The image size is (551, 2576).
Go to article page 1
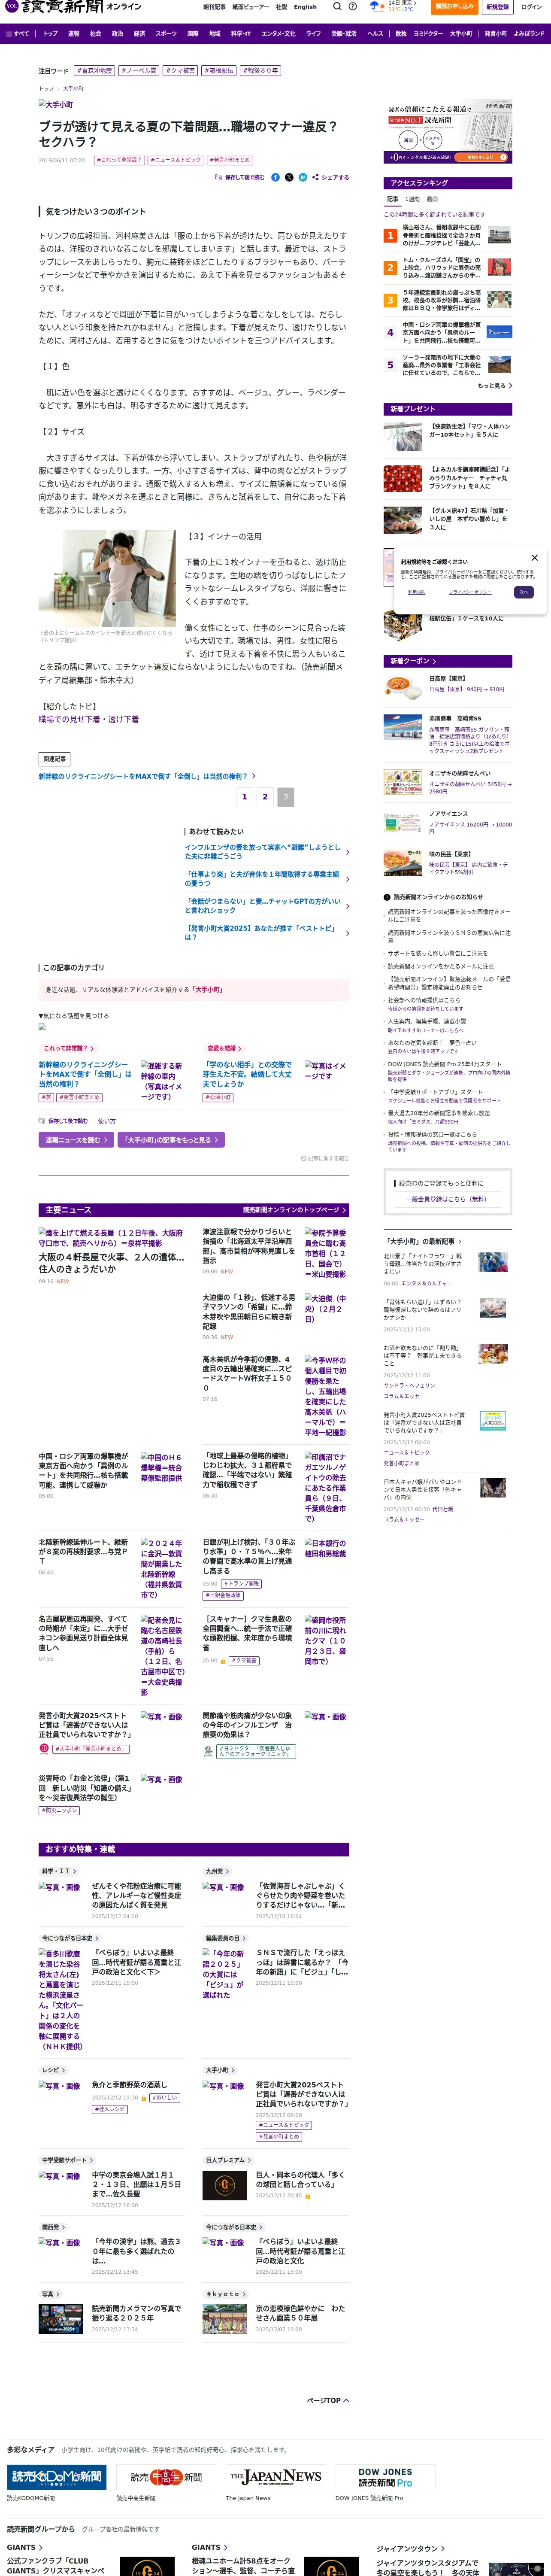click(244, 797)
